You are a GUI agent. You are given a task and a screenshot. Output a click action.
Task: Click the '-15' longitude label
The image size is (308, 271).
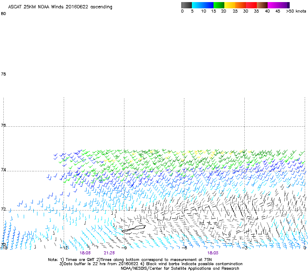[x=4, y=248]
